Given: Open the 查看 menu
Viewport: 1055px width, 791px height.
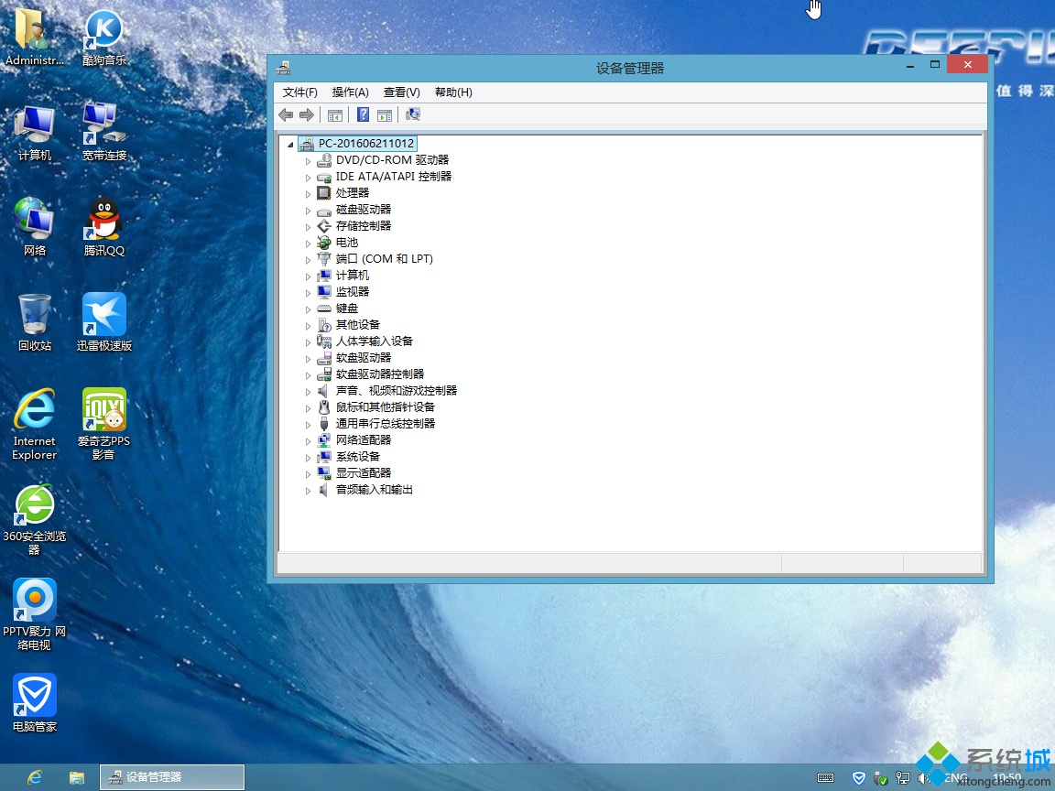Looking at the screenshot, I should [x=400, y=92].
